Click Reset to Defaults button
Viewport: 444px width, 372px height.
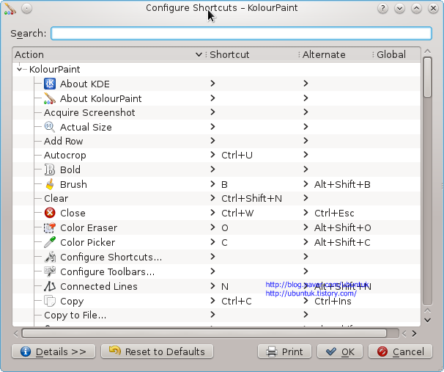157,351
